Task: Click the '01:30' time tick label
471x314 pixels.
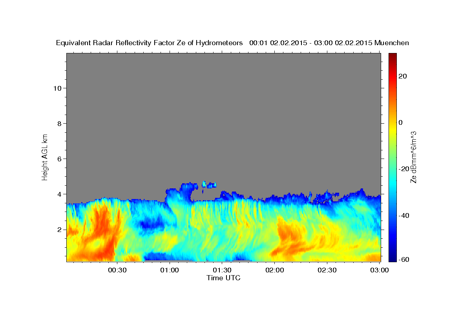Action: [222, 270]
